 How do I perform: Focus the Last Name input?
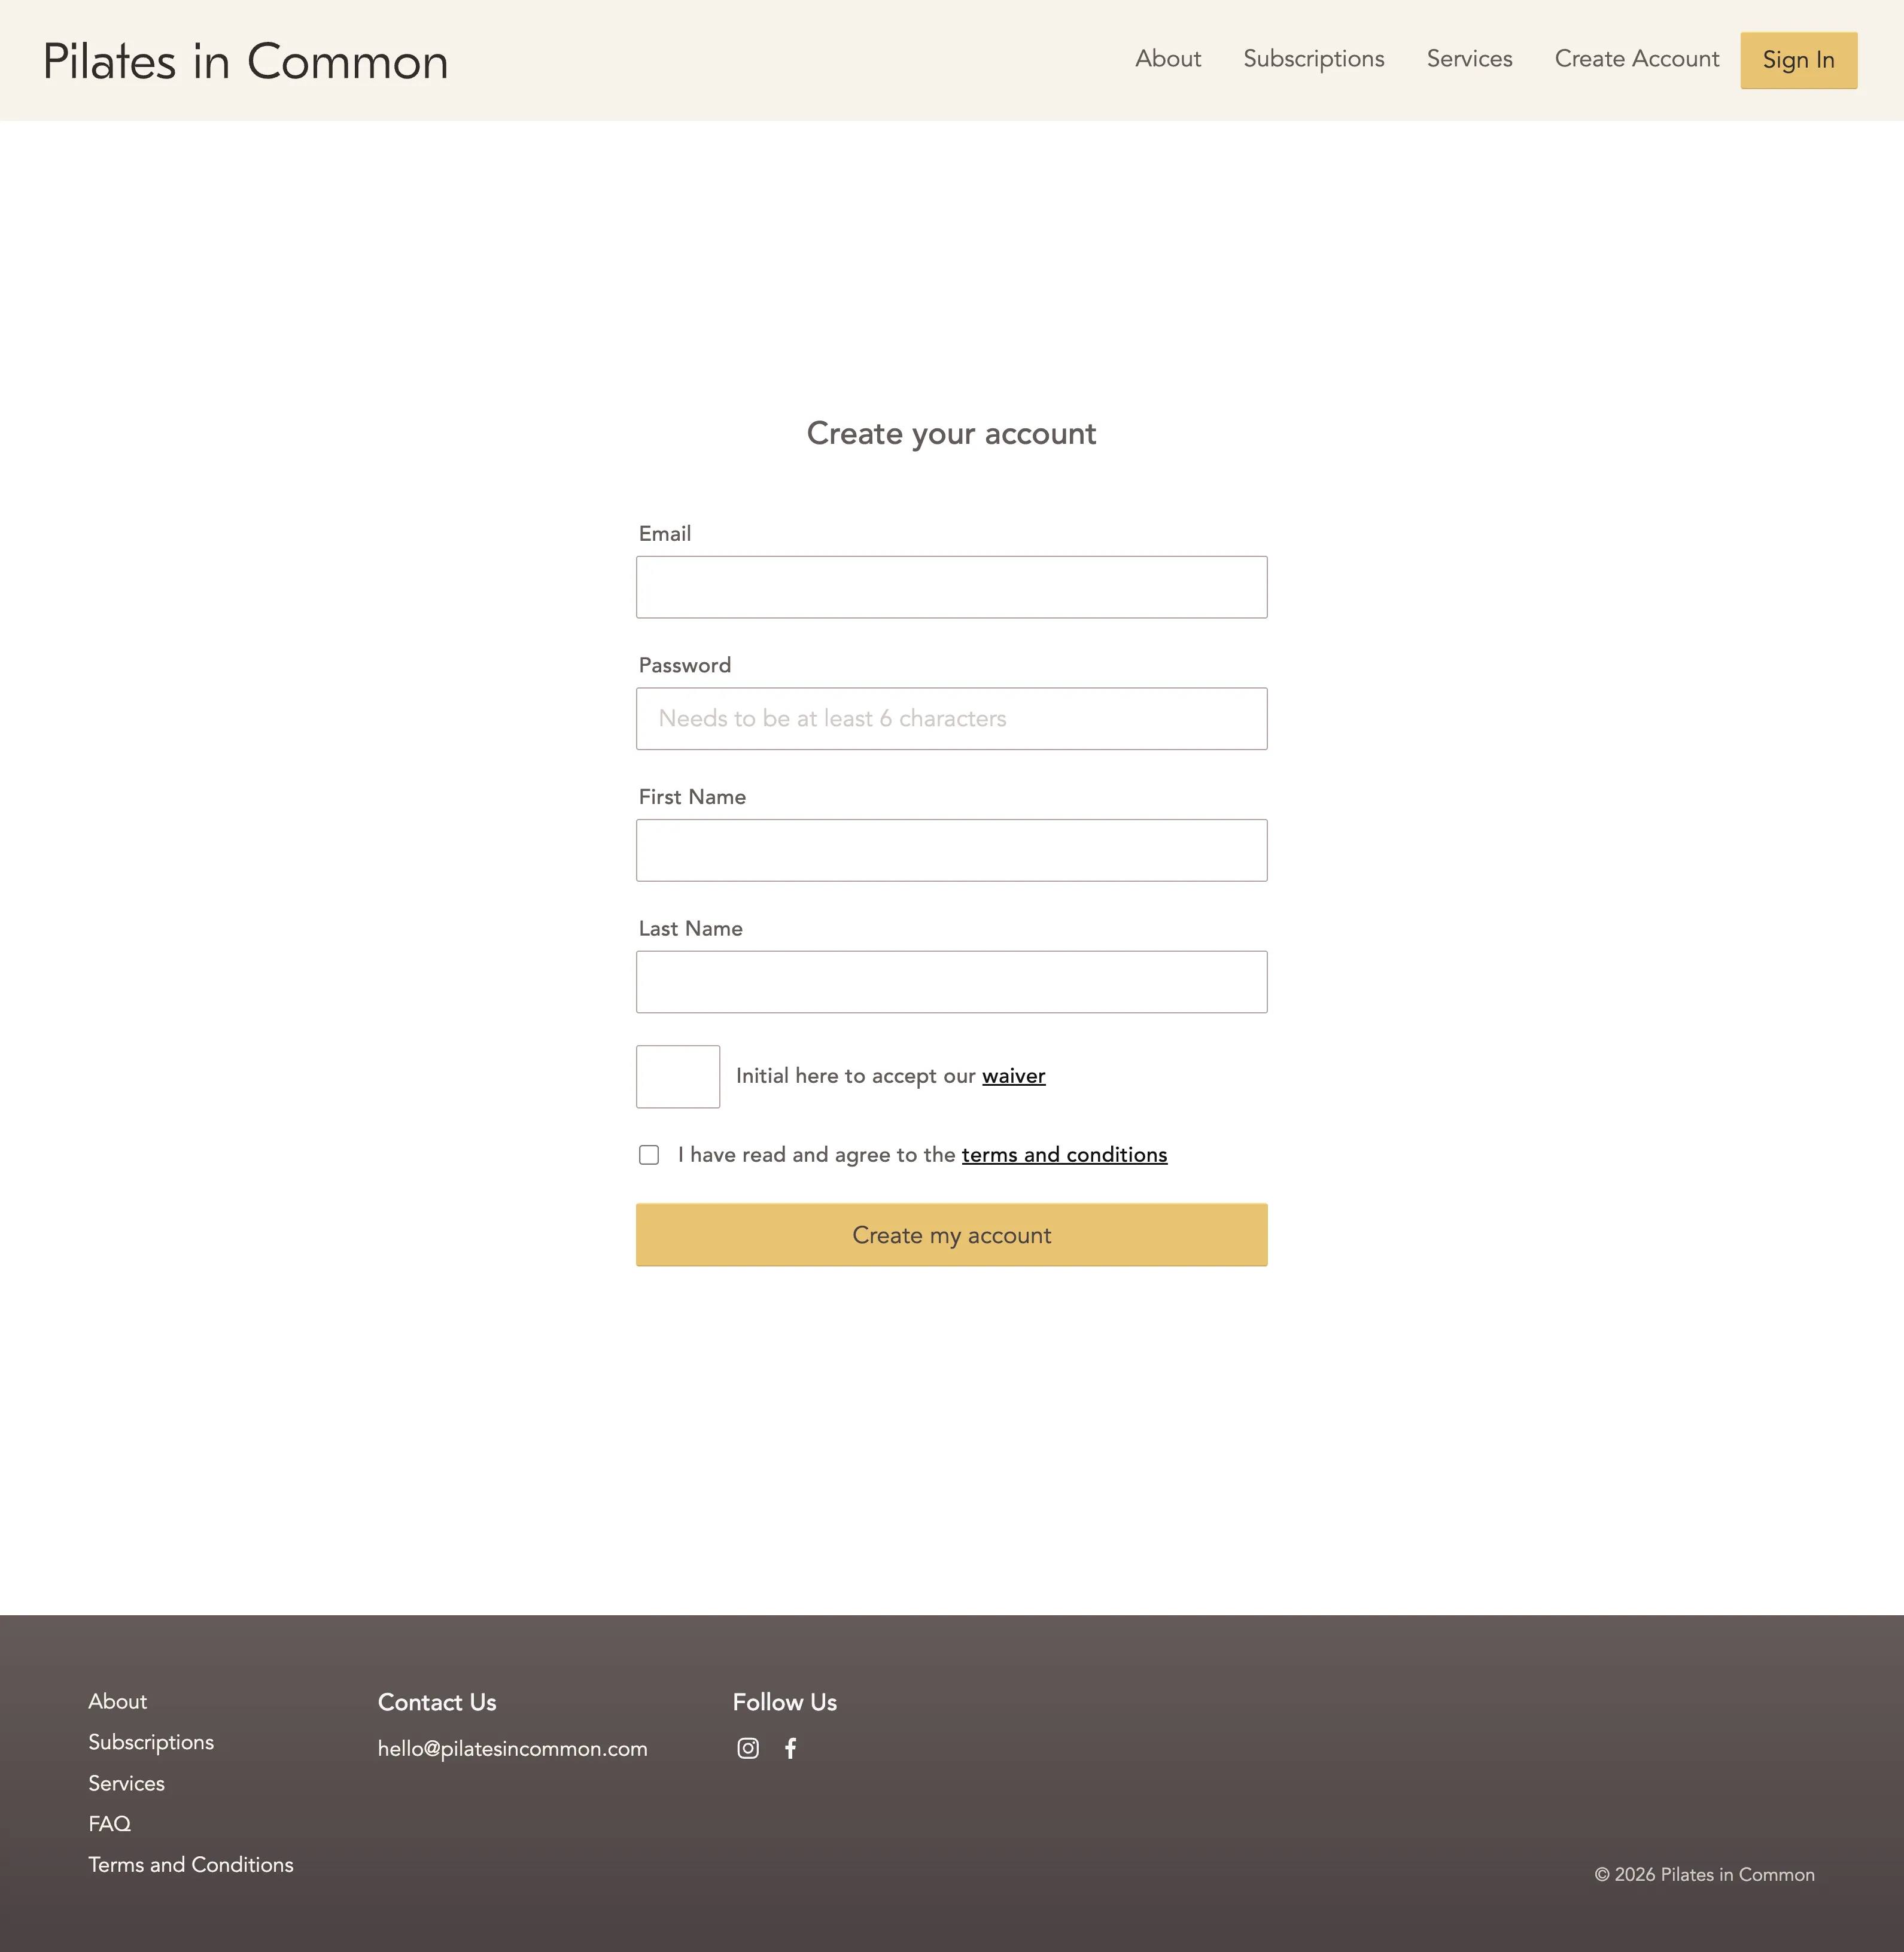(x=951, y=982)
